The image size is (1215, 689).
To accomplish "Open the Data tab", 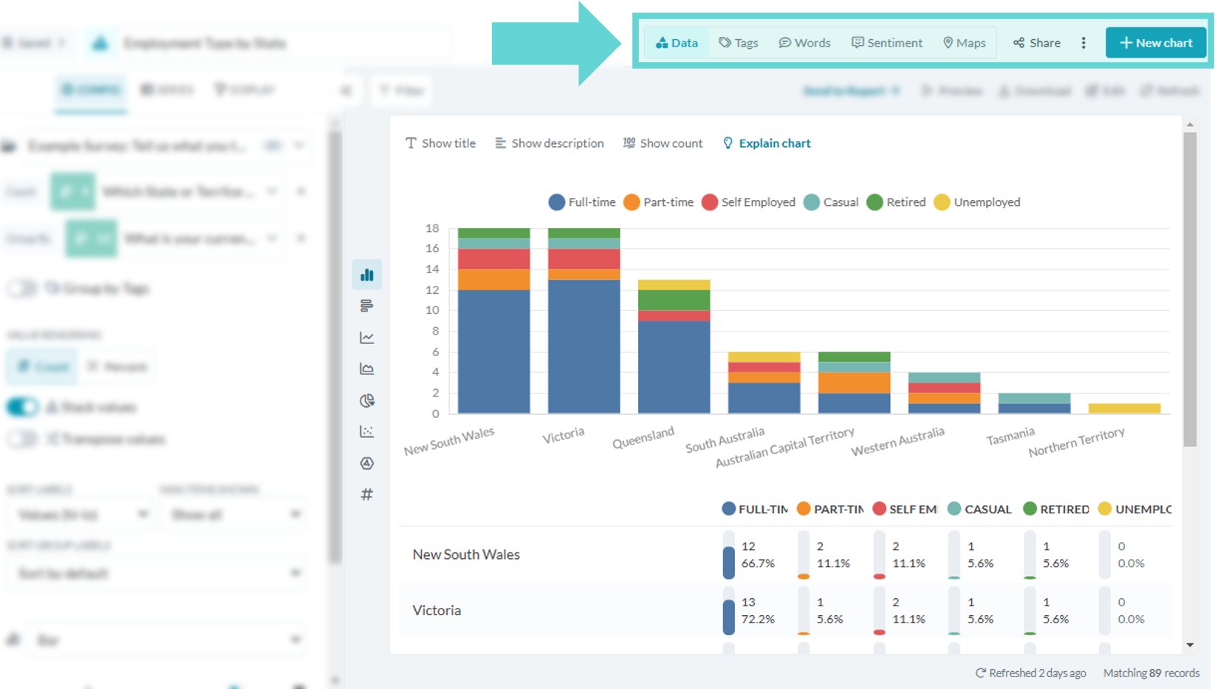I will pyautogui.click(x=677, y=43).
